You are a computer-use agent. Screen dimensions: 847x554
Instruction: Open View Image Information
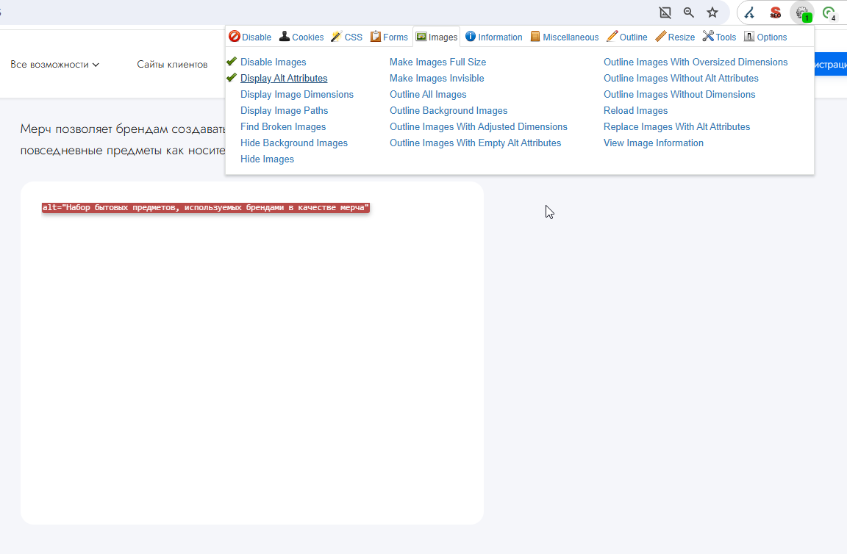coord(653,143)
